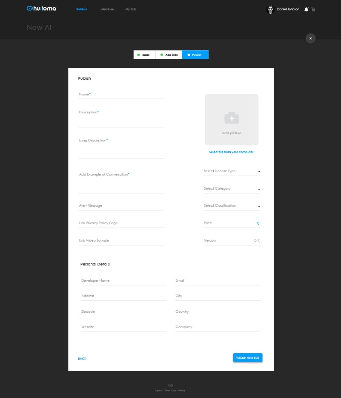
Task: Focus the Link Video Sample field
Action: [121, 240]
